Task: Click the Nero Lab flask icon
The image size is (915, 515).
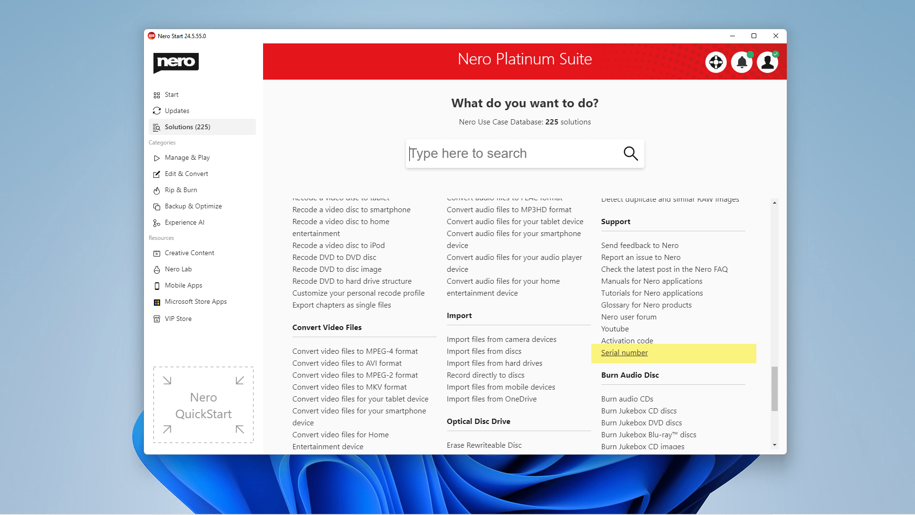Action: (x=157, y=269)
